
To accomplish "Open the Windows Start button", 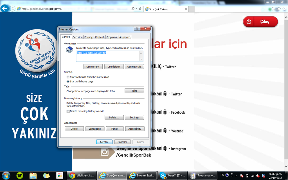I will [x=6, y=175].
